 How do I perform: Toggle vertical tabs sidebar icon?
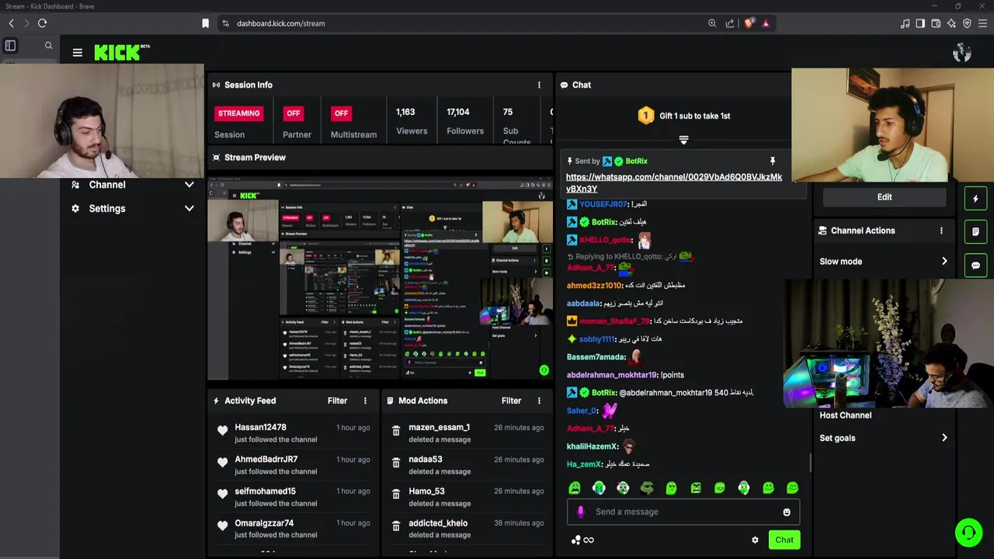pos(10,46)
